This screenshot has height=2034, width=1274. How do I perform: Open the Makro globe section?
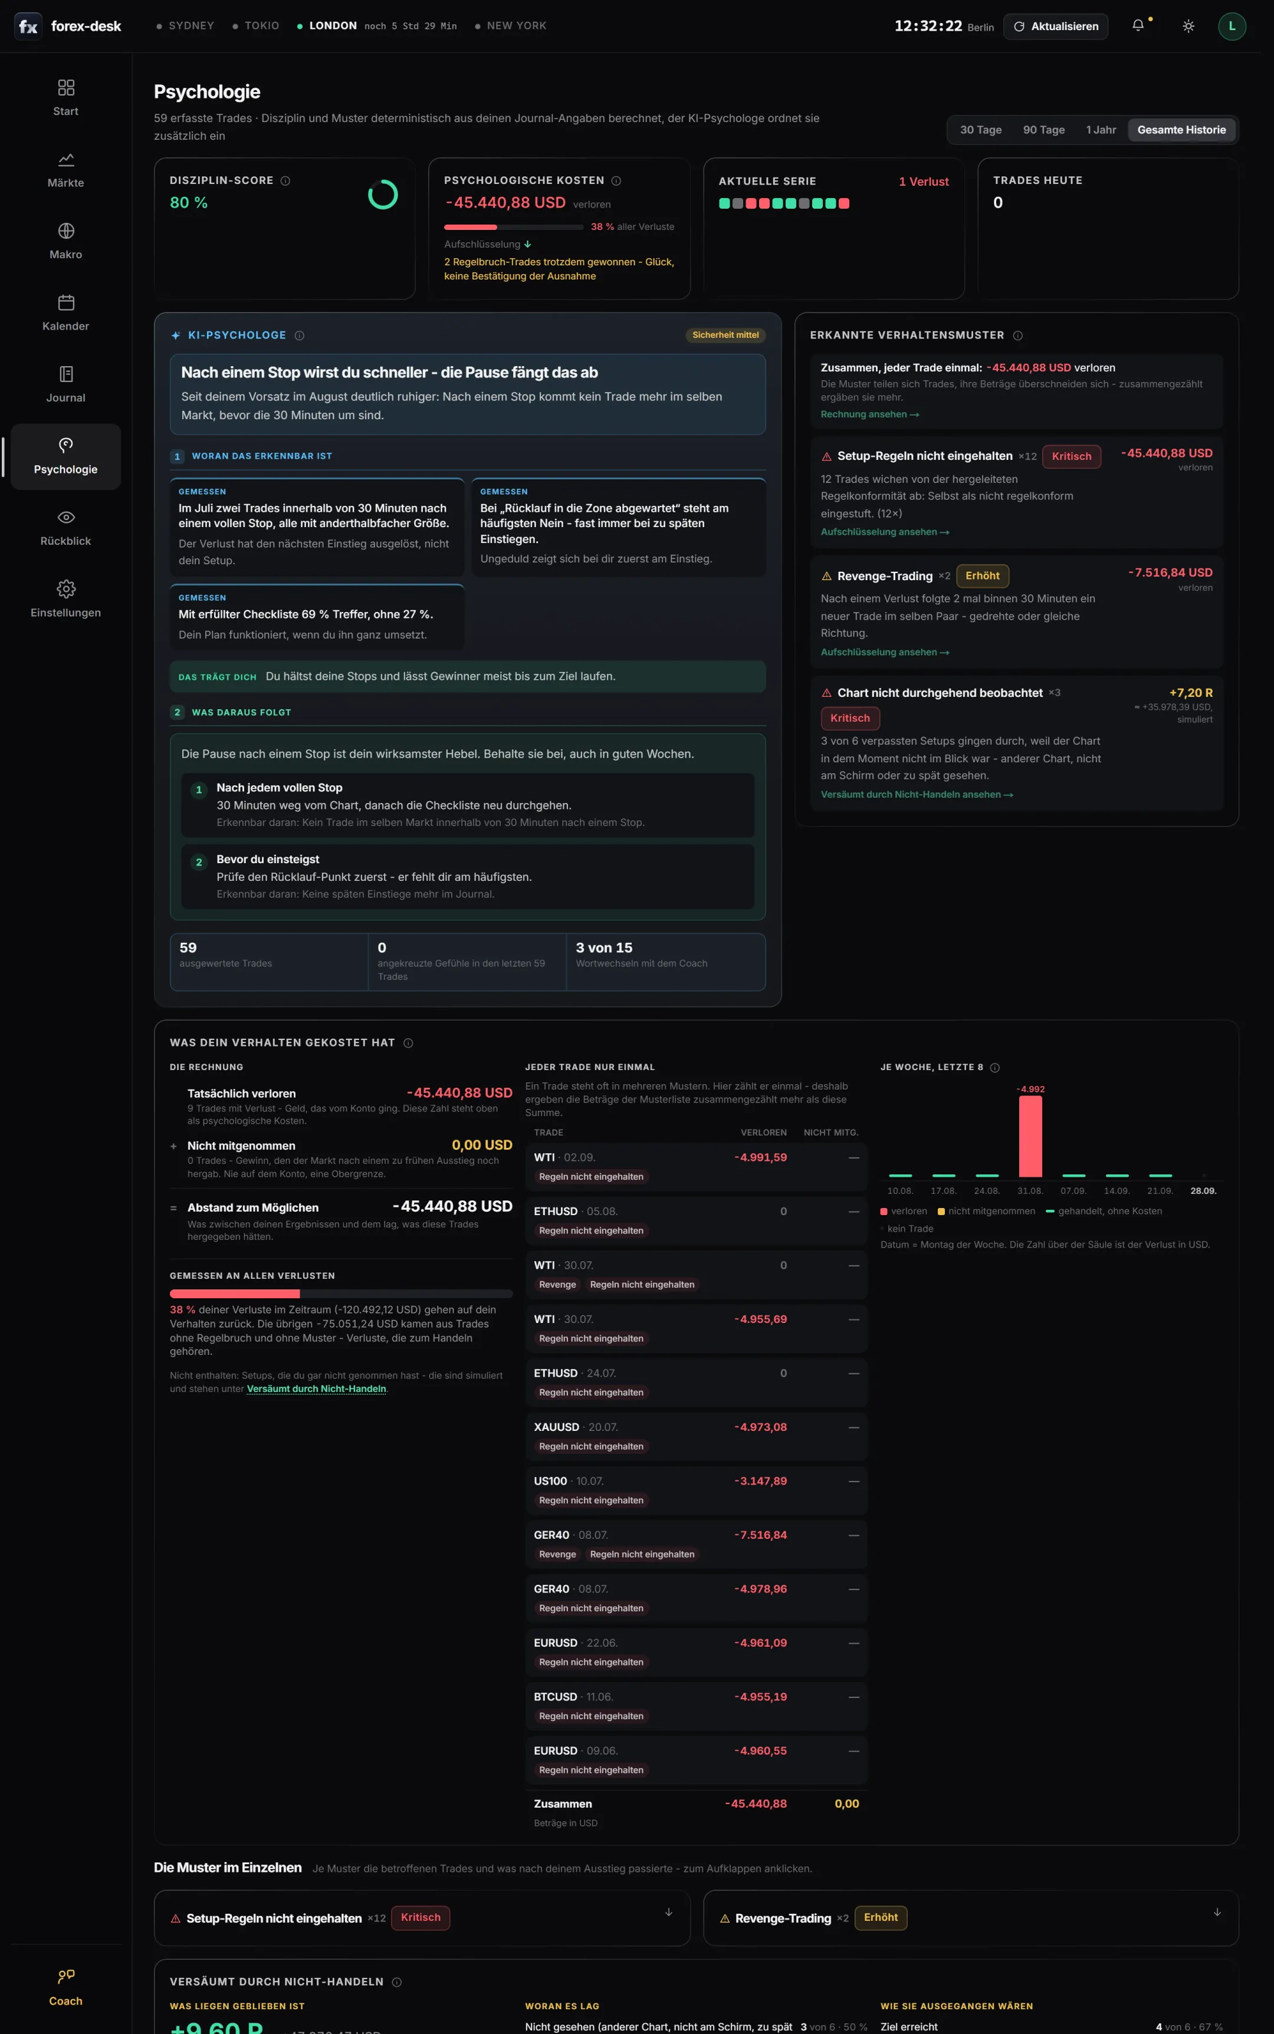(x=65, y=241)
